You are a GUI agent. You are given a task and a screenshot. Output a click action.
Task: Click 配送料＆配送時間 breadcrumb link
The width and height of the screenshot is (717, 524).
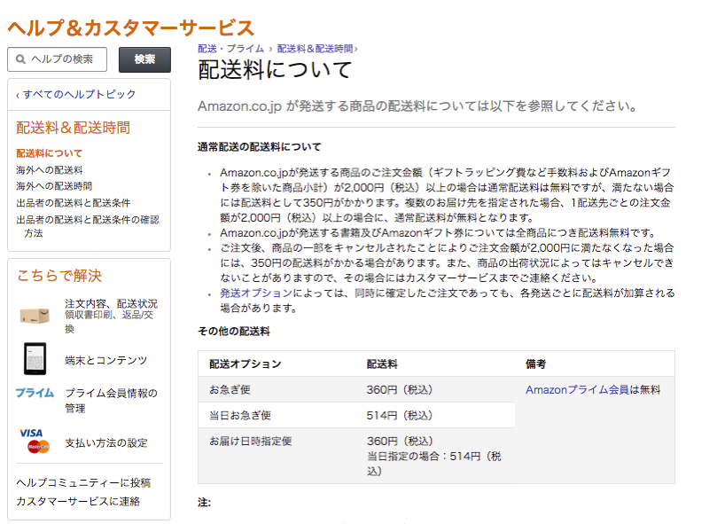tap(315, 49)
